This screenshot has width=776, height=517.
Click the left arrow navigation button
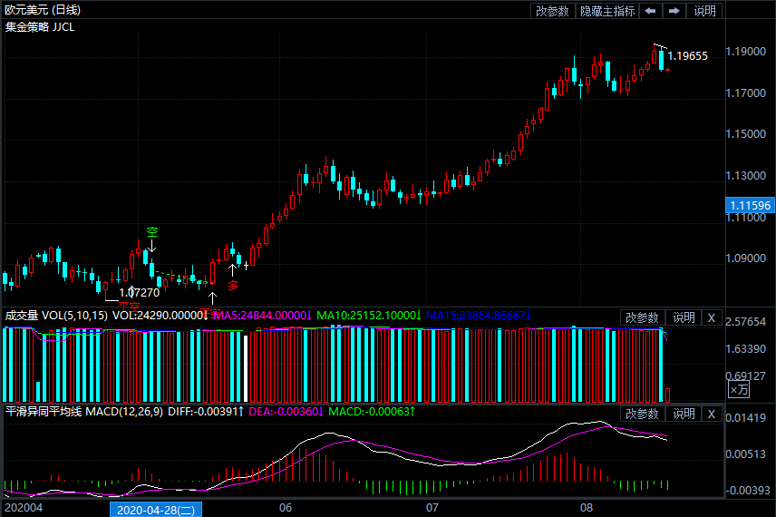point(651,11)
